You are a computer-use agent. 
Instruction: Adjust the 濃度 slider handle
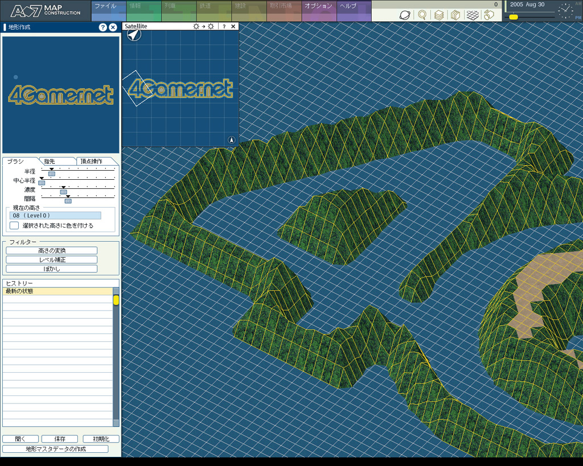click(x=64, y=192)
